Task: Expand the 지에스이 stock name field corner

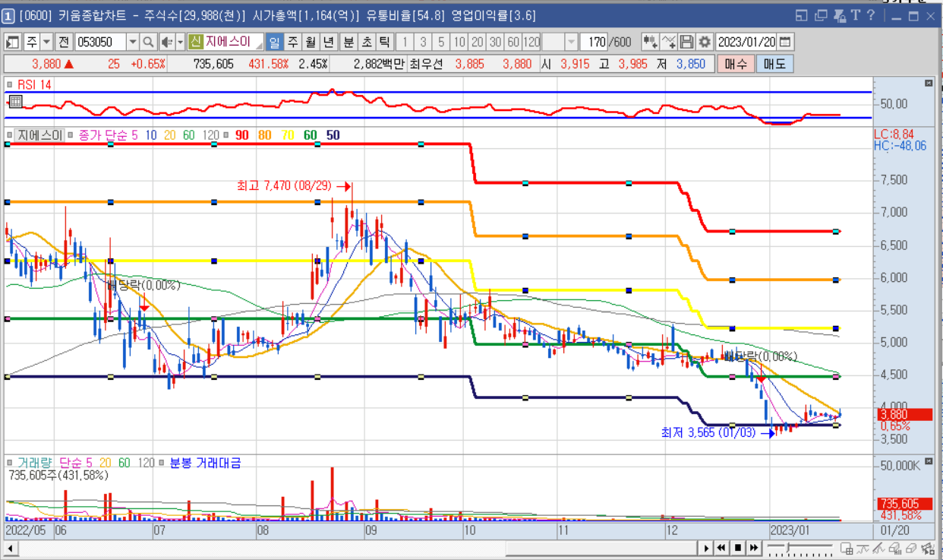Action: 259,46
